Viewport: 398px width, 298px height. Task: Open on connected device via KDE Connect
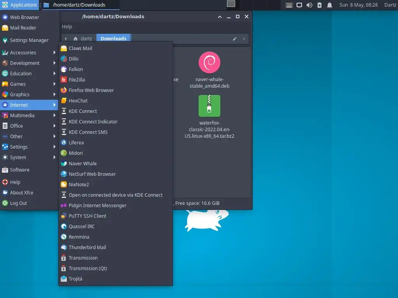(x=115, y=195)
